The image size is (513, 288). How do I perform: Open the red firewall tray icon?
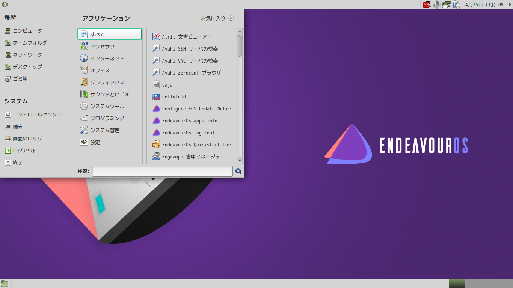coord(427,4)
